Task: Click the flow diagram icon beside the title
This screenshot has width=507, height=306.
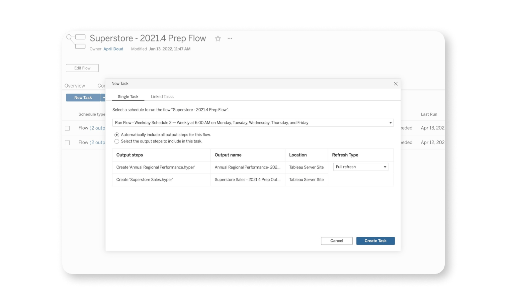Action: coord(76,41)
